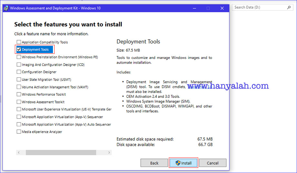Click the 66.7 GB disk space available value
This screenshot has height=173, width=297.
(x=205, y=145)
